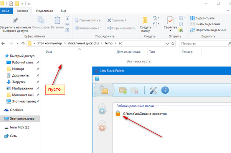Select Загрузки in the navigation pane

[x=18, y=82]
